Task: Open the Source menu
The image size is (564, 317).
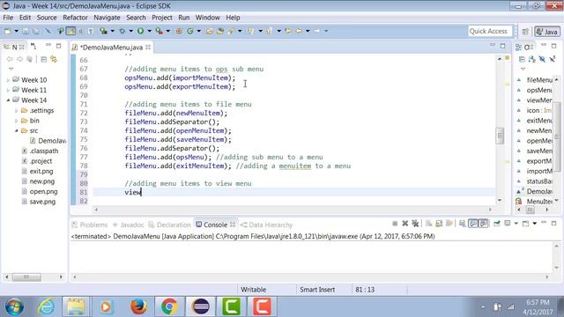Action: click(47, 18)
